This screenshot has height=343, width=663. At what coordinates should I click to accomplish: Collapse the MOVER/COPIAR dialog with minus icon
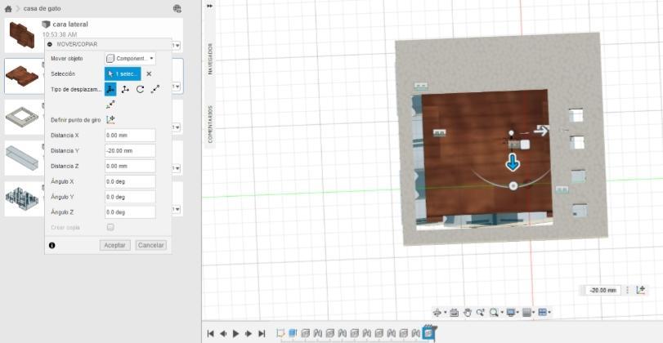(50, 44)
